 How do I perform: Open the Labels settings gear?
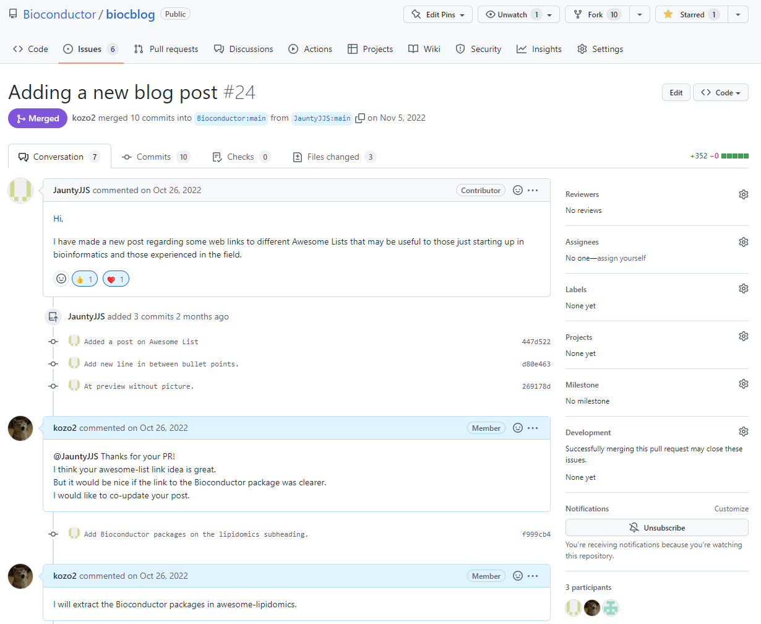(743, 288)
